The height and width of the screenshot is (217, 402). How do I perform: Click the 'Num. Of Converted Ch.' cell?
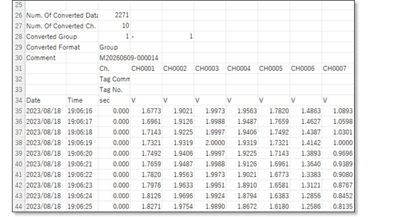[x=62, y=26]
